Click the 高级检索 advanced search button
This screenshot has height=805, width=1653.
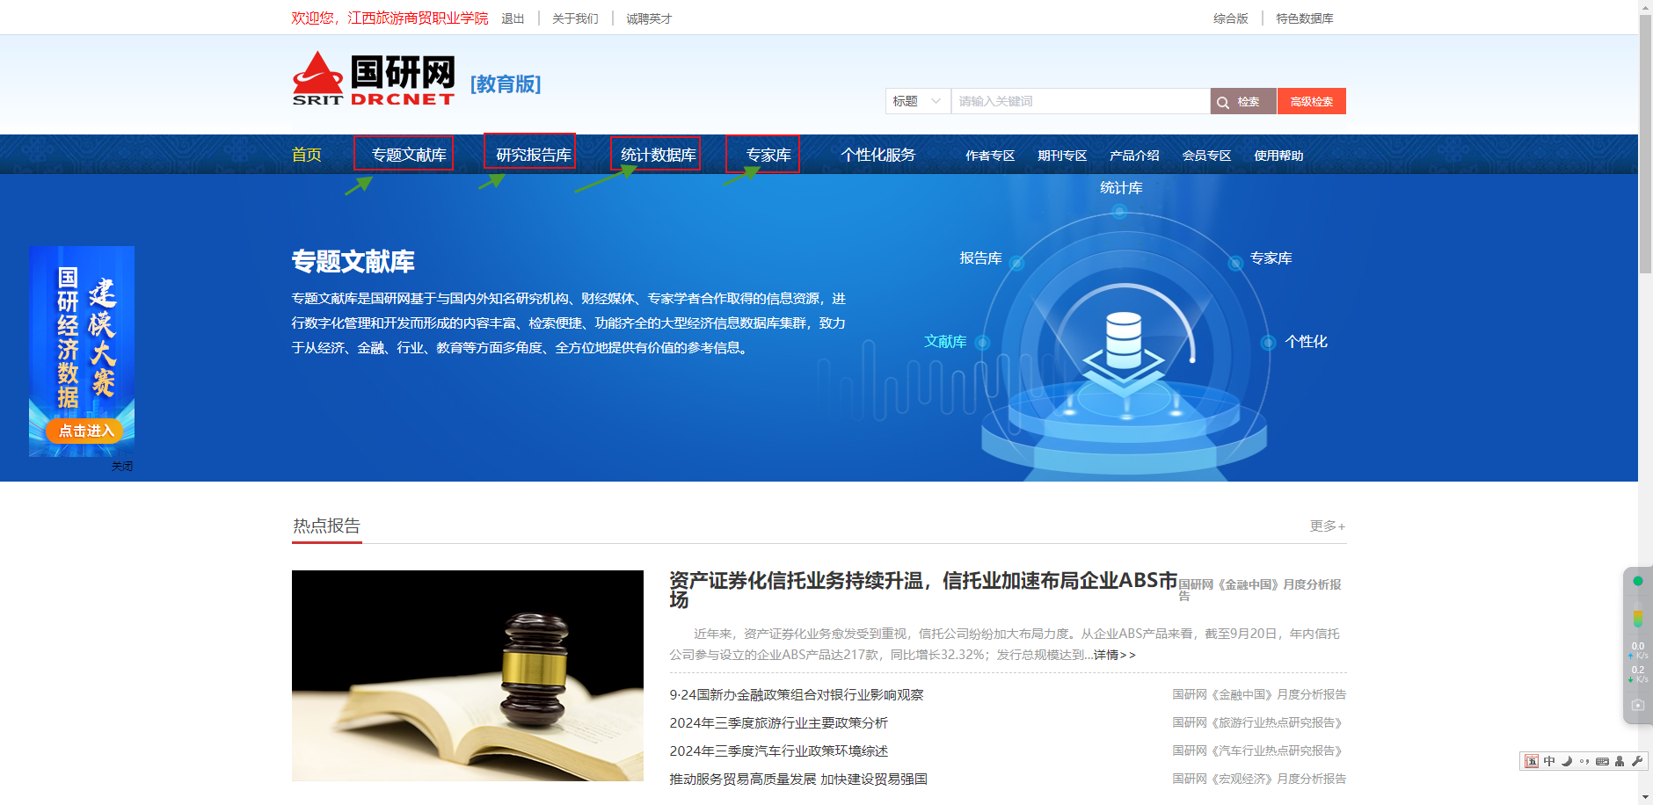tap(1312, 101)
